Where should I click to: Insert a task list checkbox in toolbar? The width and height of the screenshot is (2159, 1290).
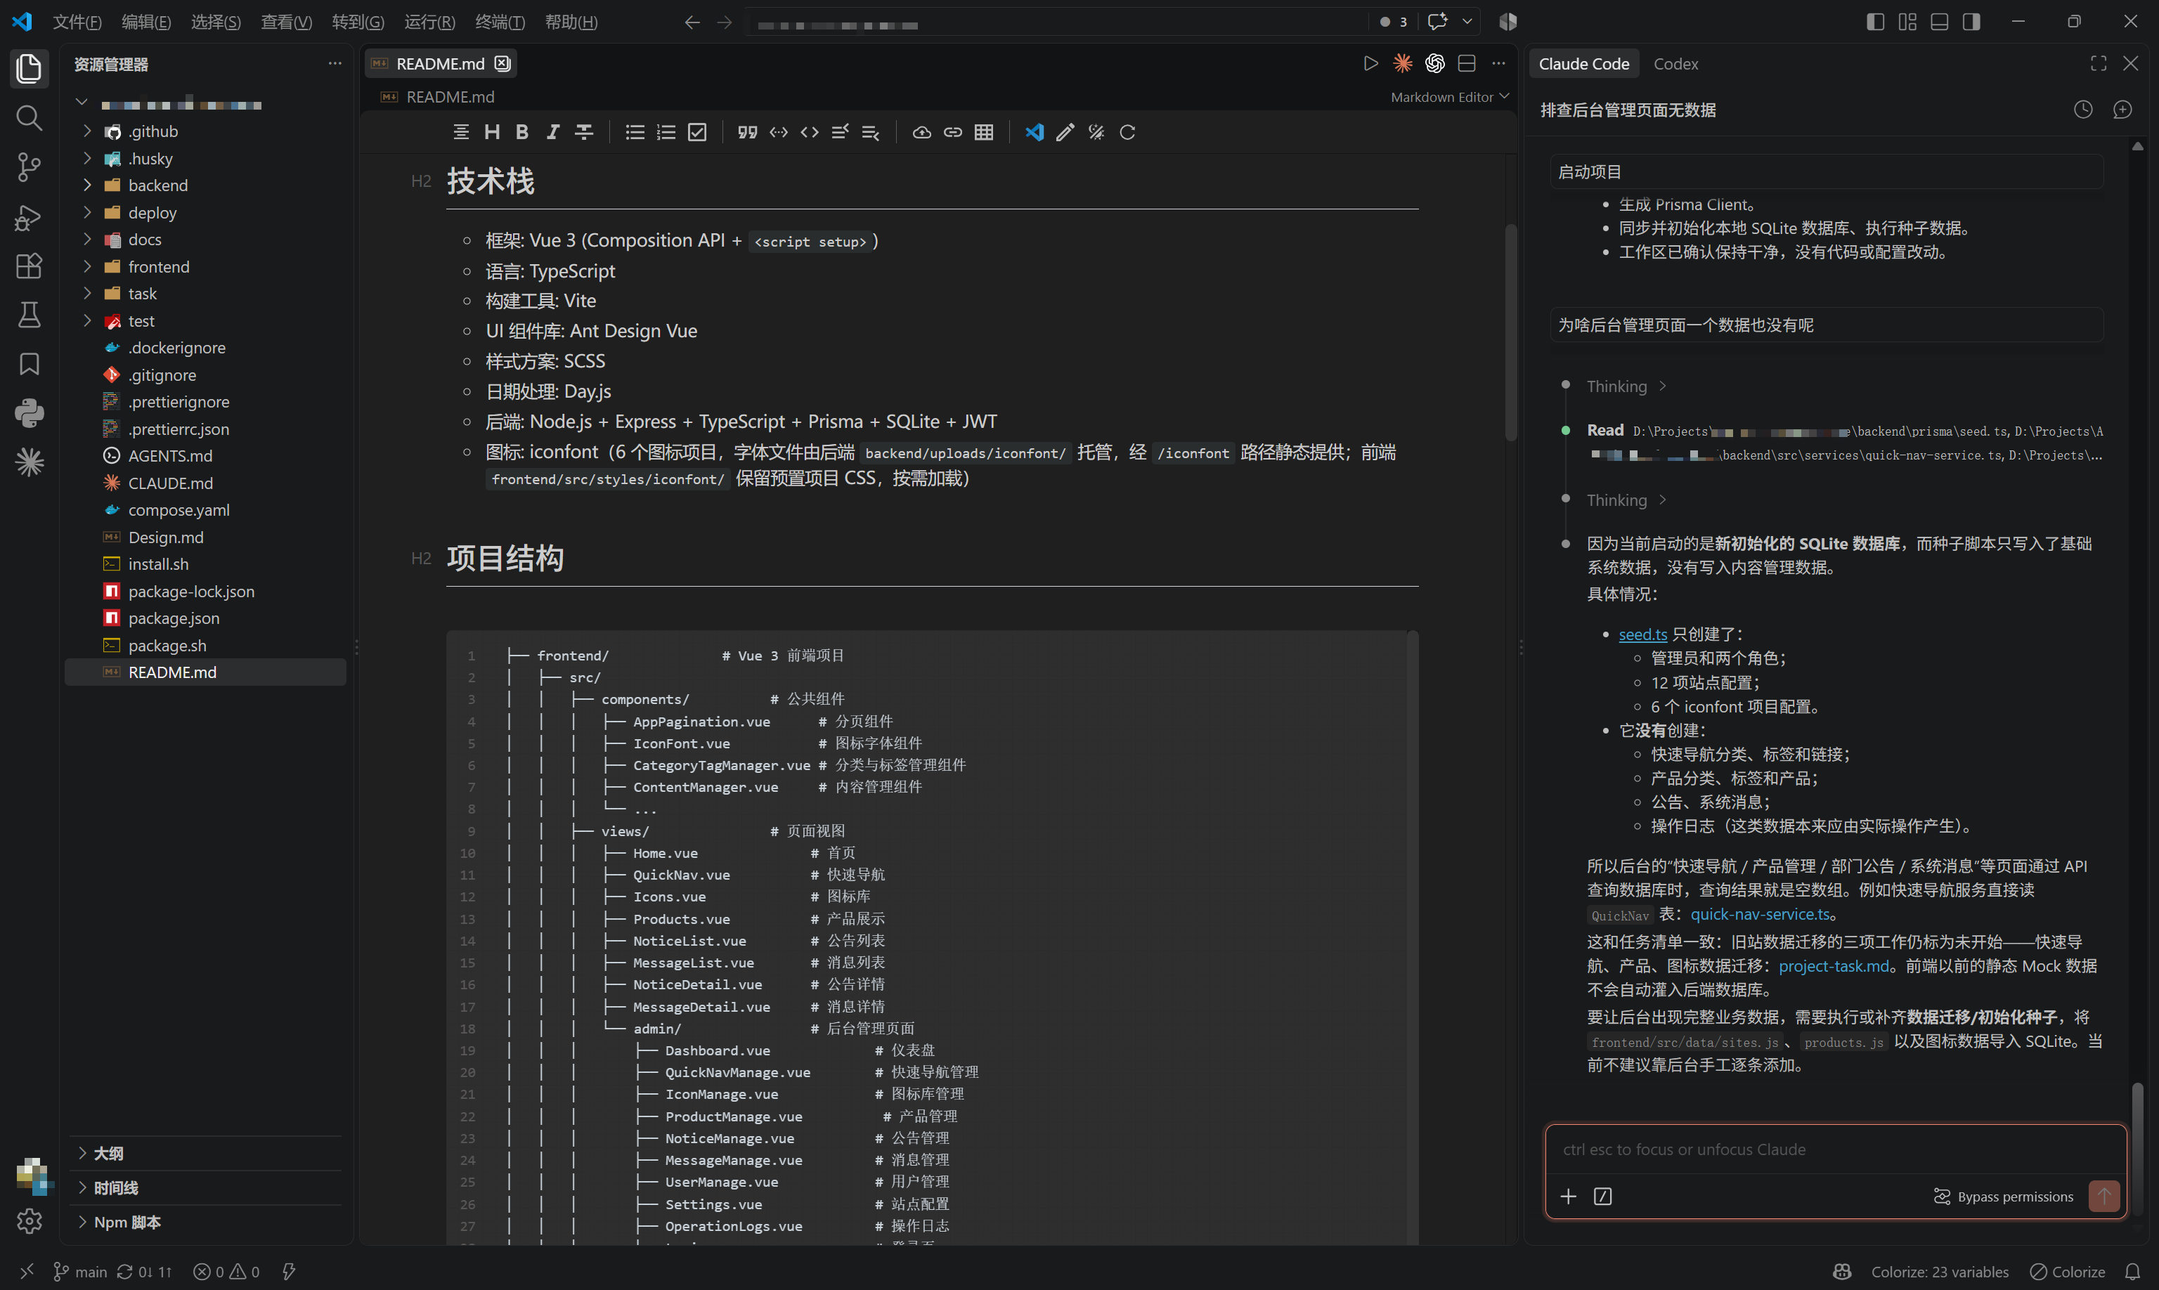coord(697,132)
